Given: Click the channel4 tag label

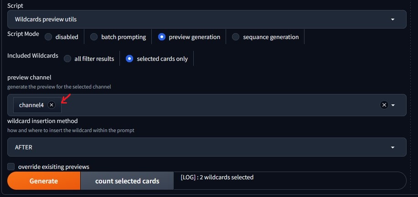Looking at the screenshot, I should pyautogui.click(x=31, y=105).
